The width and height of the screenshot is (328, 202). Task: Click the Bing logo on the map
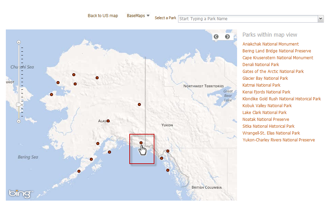click(21, 194)
